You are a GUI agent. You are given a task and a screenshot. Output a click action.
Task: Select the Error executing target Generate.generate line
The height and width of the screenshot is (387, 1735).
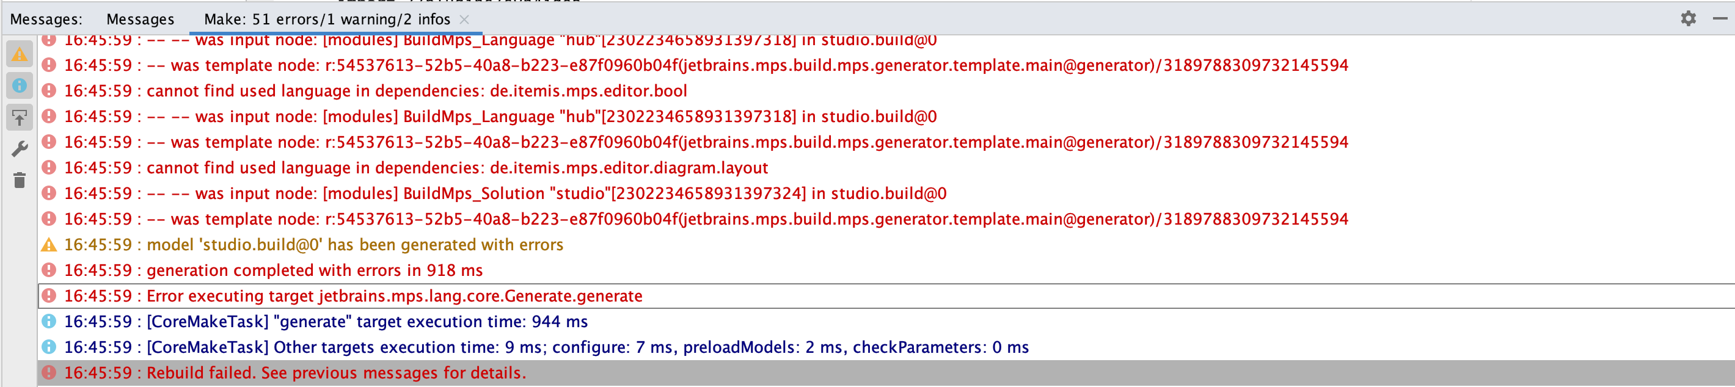(394, 295)
